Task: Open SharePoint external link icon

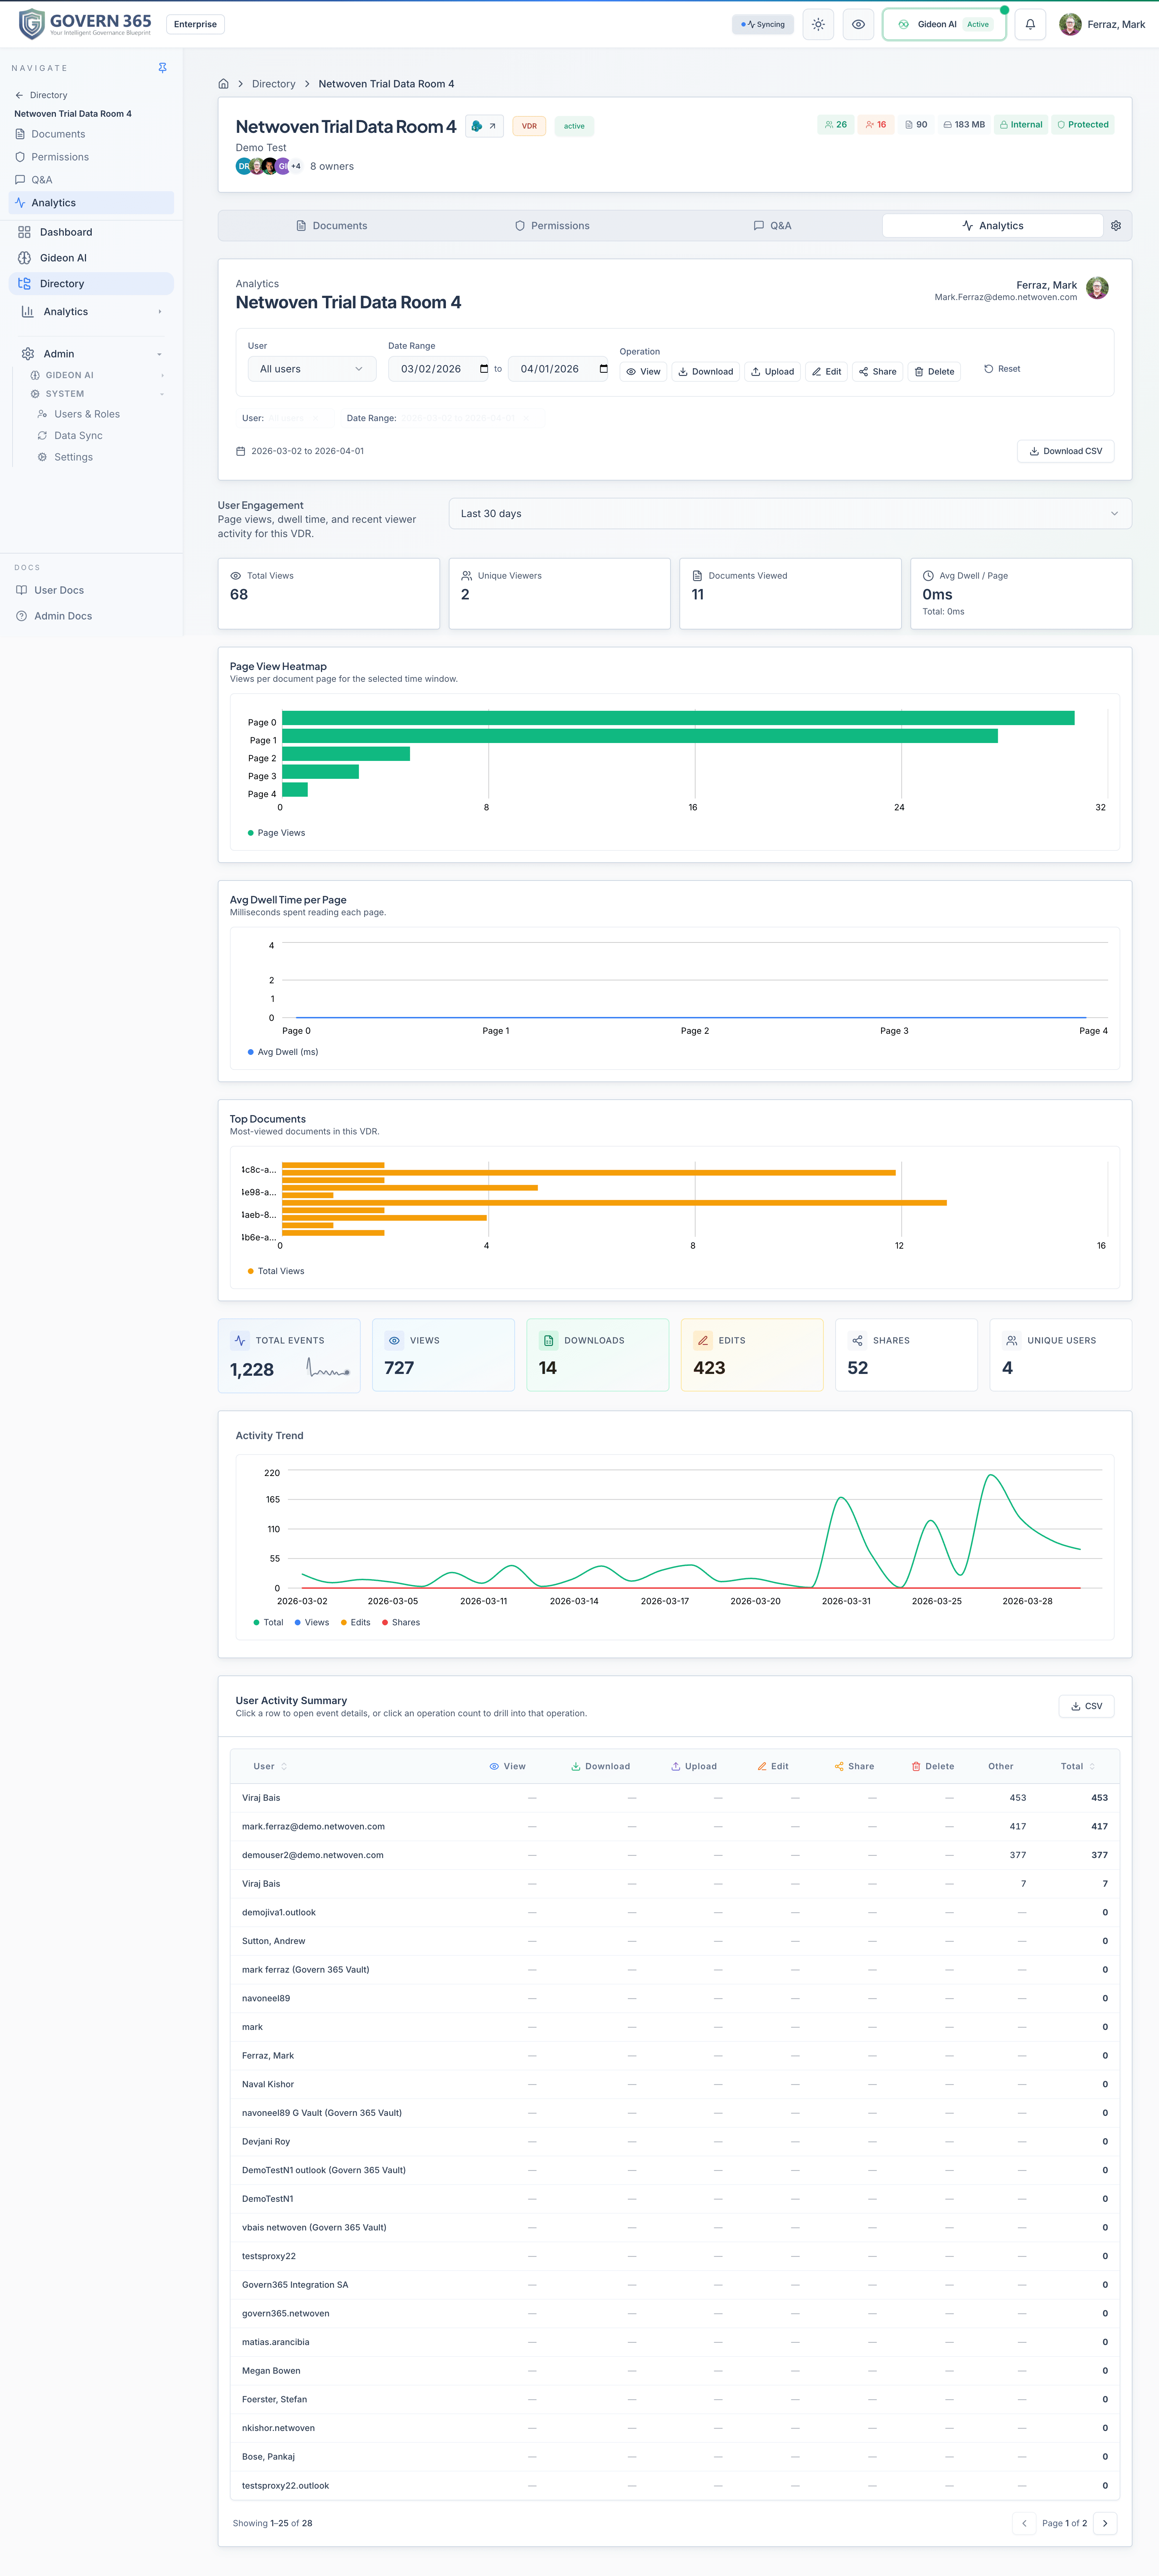Action: (484, 126)
